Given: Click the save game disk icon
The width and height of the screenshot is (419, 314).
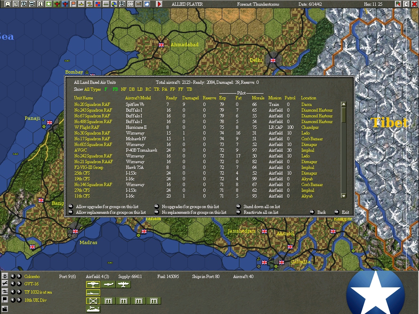Looking at the screenshot, I should pos(8,4).
